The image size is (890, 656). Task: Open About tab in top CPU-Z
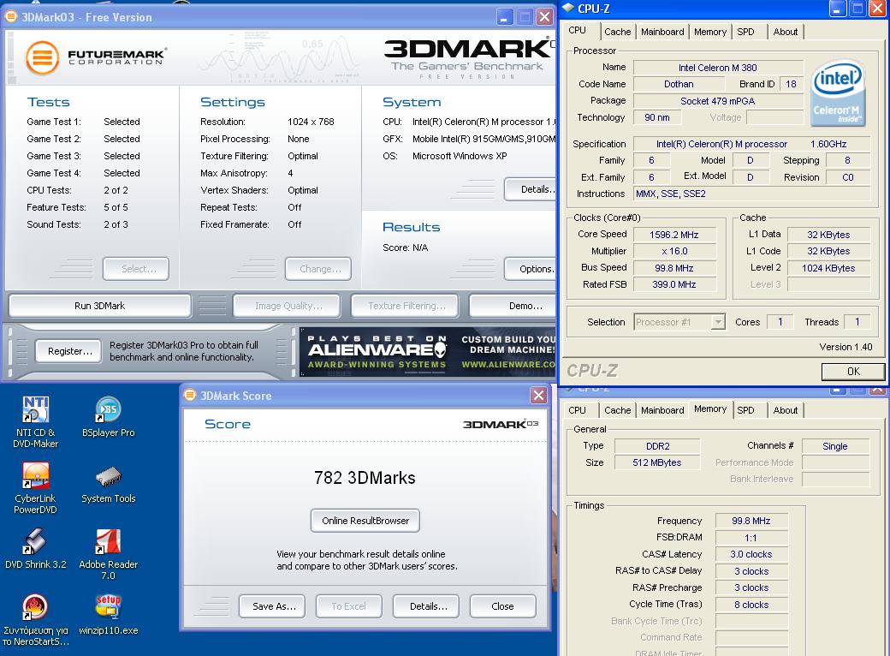coord(786,32)
